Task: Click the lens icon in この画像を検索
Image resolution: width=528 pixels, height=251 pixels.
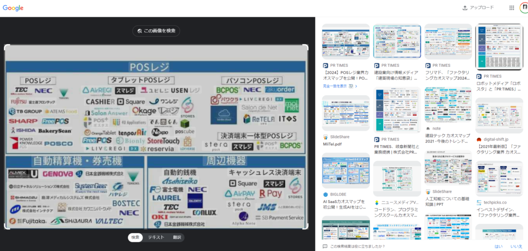Action: (139, 31)
